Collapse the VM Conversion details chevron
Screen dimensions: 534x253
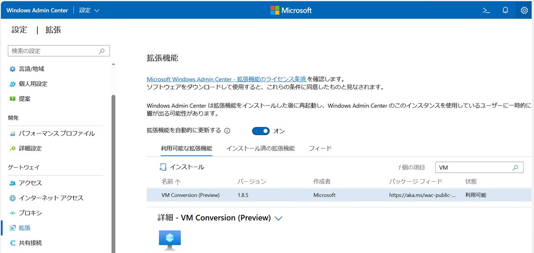tap(278, 218)
